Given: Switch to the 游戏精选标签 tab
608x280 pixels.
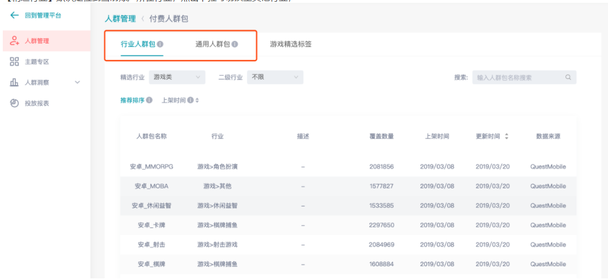Looking at the screenshot, I should click(291, 44).
